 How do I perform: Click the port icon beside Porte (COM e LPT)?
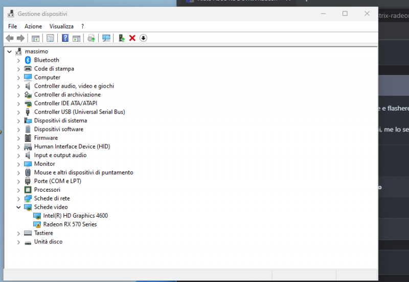[x=28, y=181]
